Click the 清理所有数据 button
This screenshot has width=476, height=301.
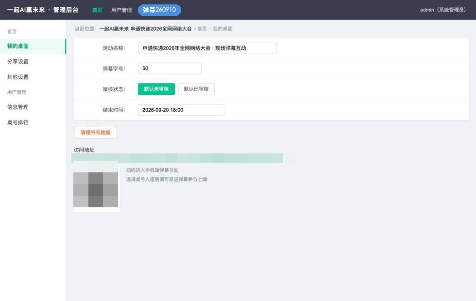click(x=95, y=133)
